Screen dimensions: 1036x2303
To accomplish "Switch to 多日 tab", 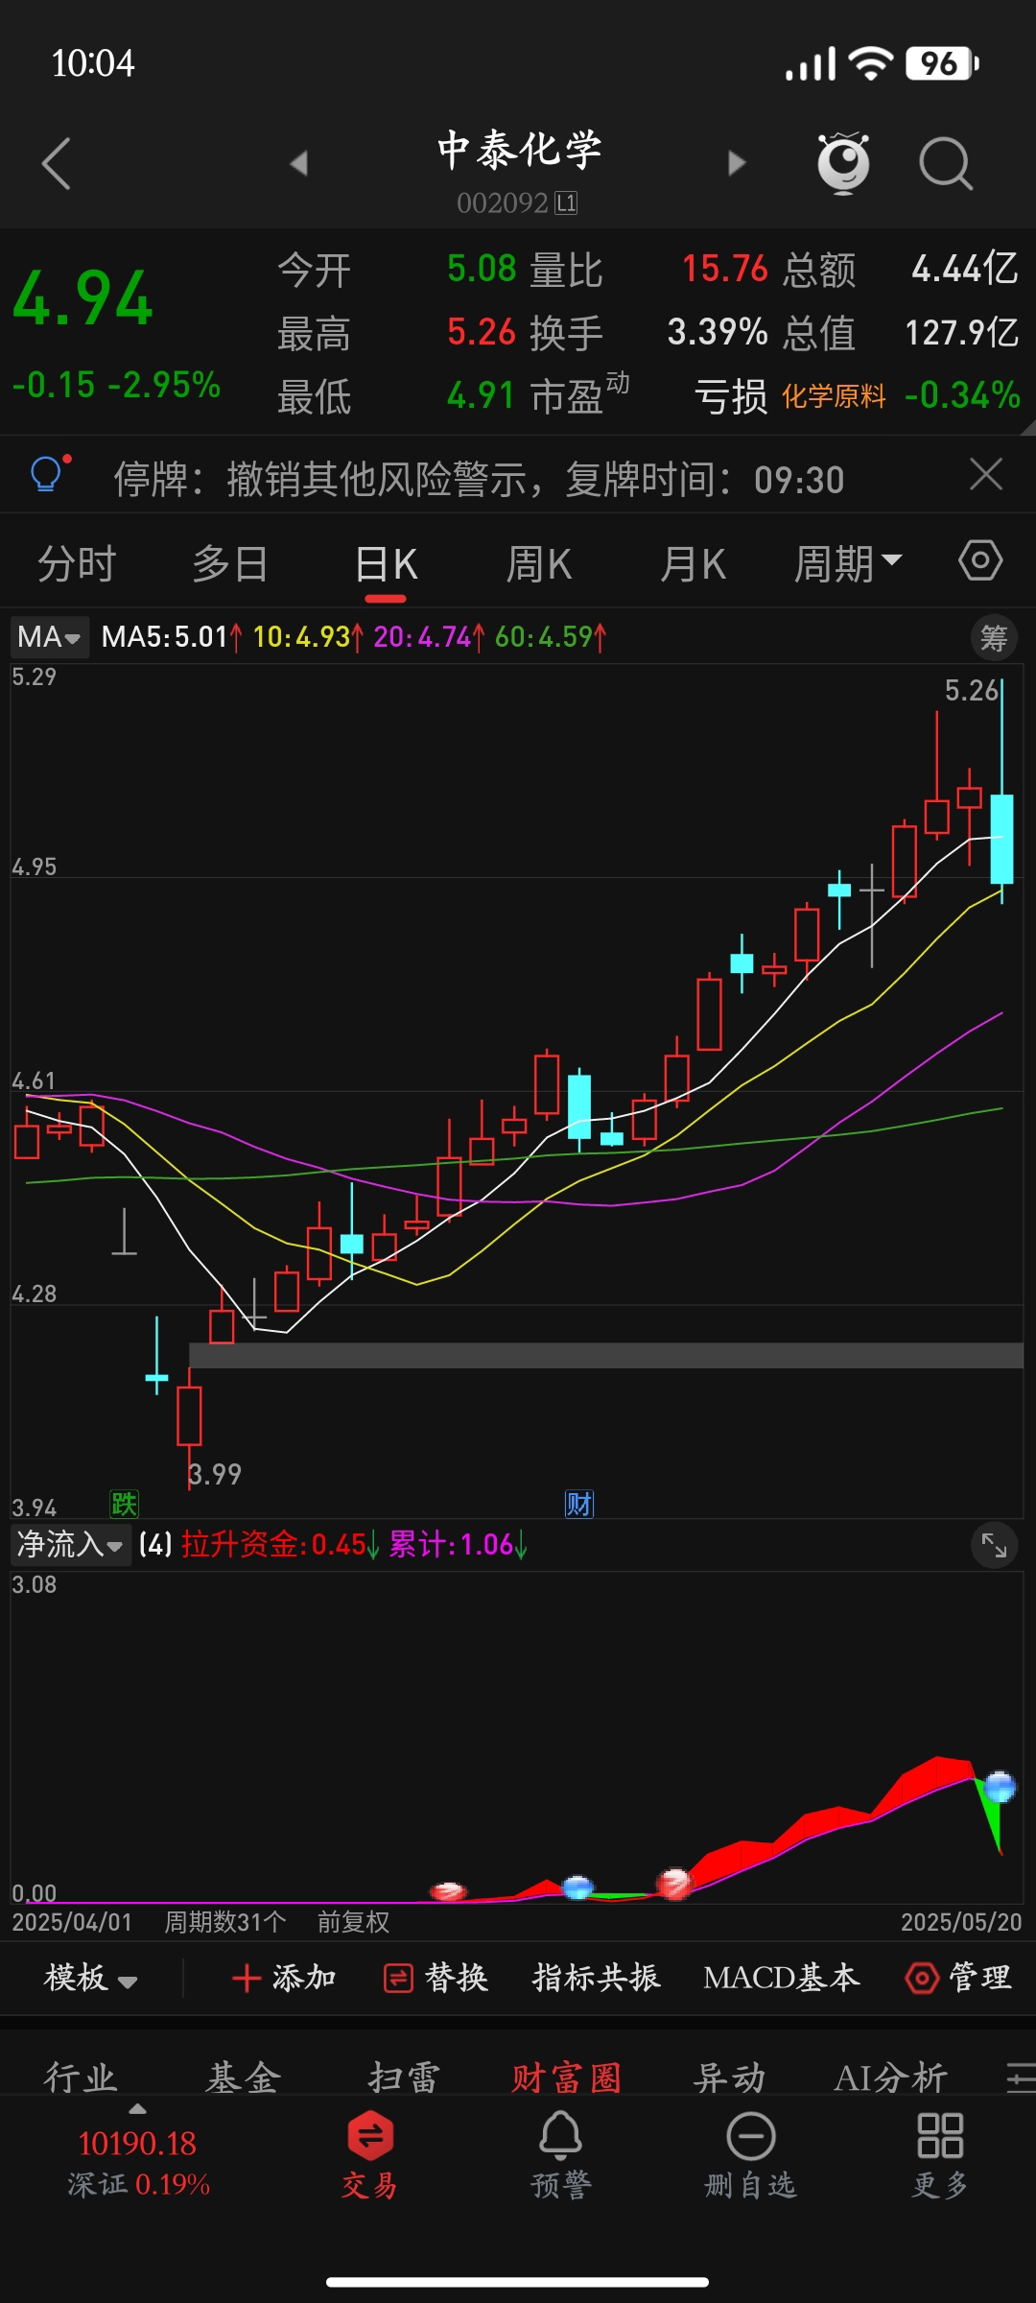I will coord(230,563).
